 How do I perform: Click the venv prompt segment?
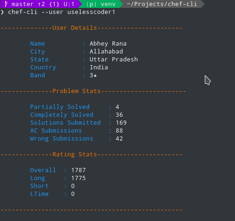[101, 4]
